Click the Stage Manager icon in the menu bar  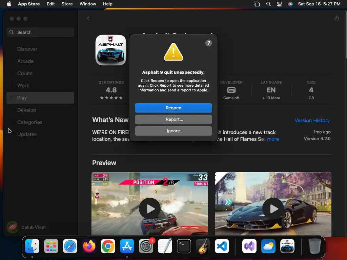point(257,4)
